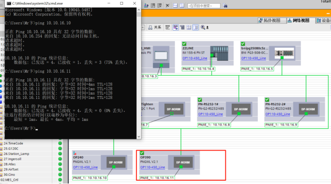Open the zoom options arrow beside magnifier
Image resolution: width=331 pixels, height=184 pixels.
click(x=208, y=28)
